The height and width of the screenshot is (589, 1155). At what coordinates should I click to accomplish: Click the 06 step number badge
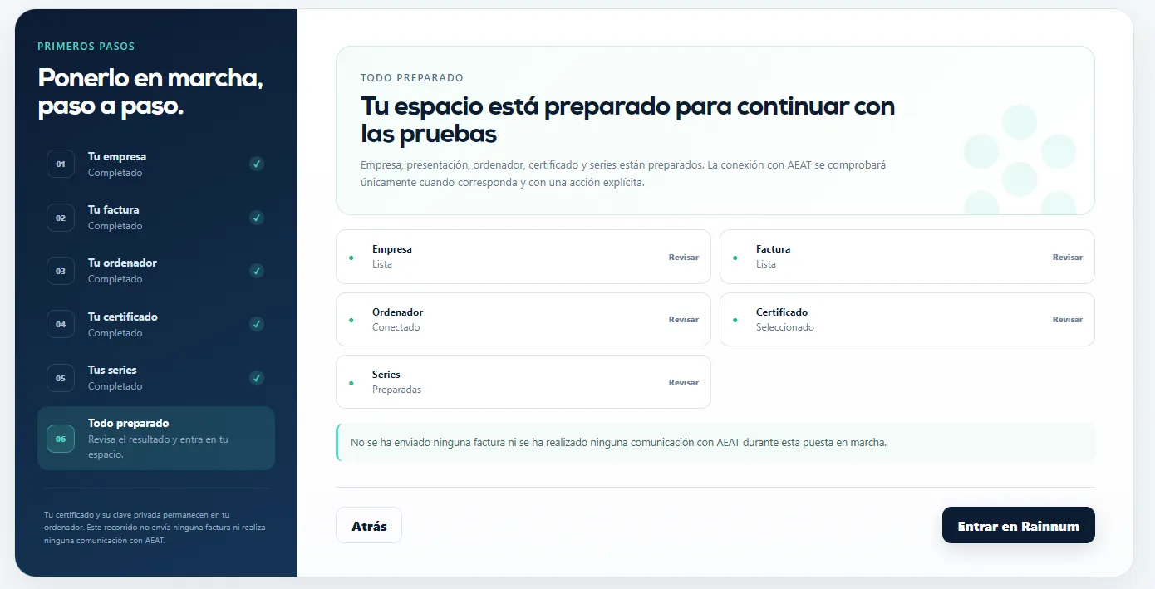(x=61, y=439)
